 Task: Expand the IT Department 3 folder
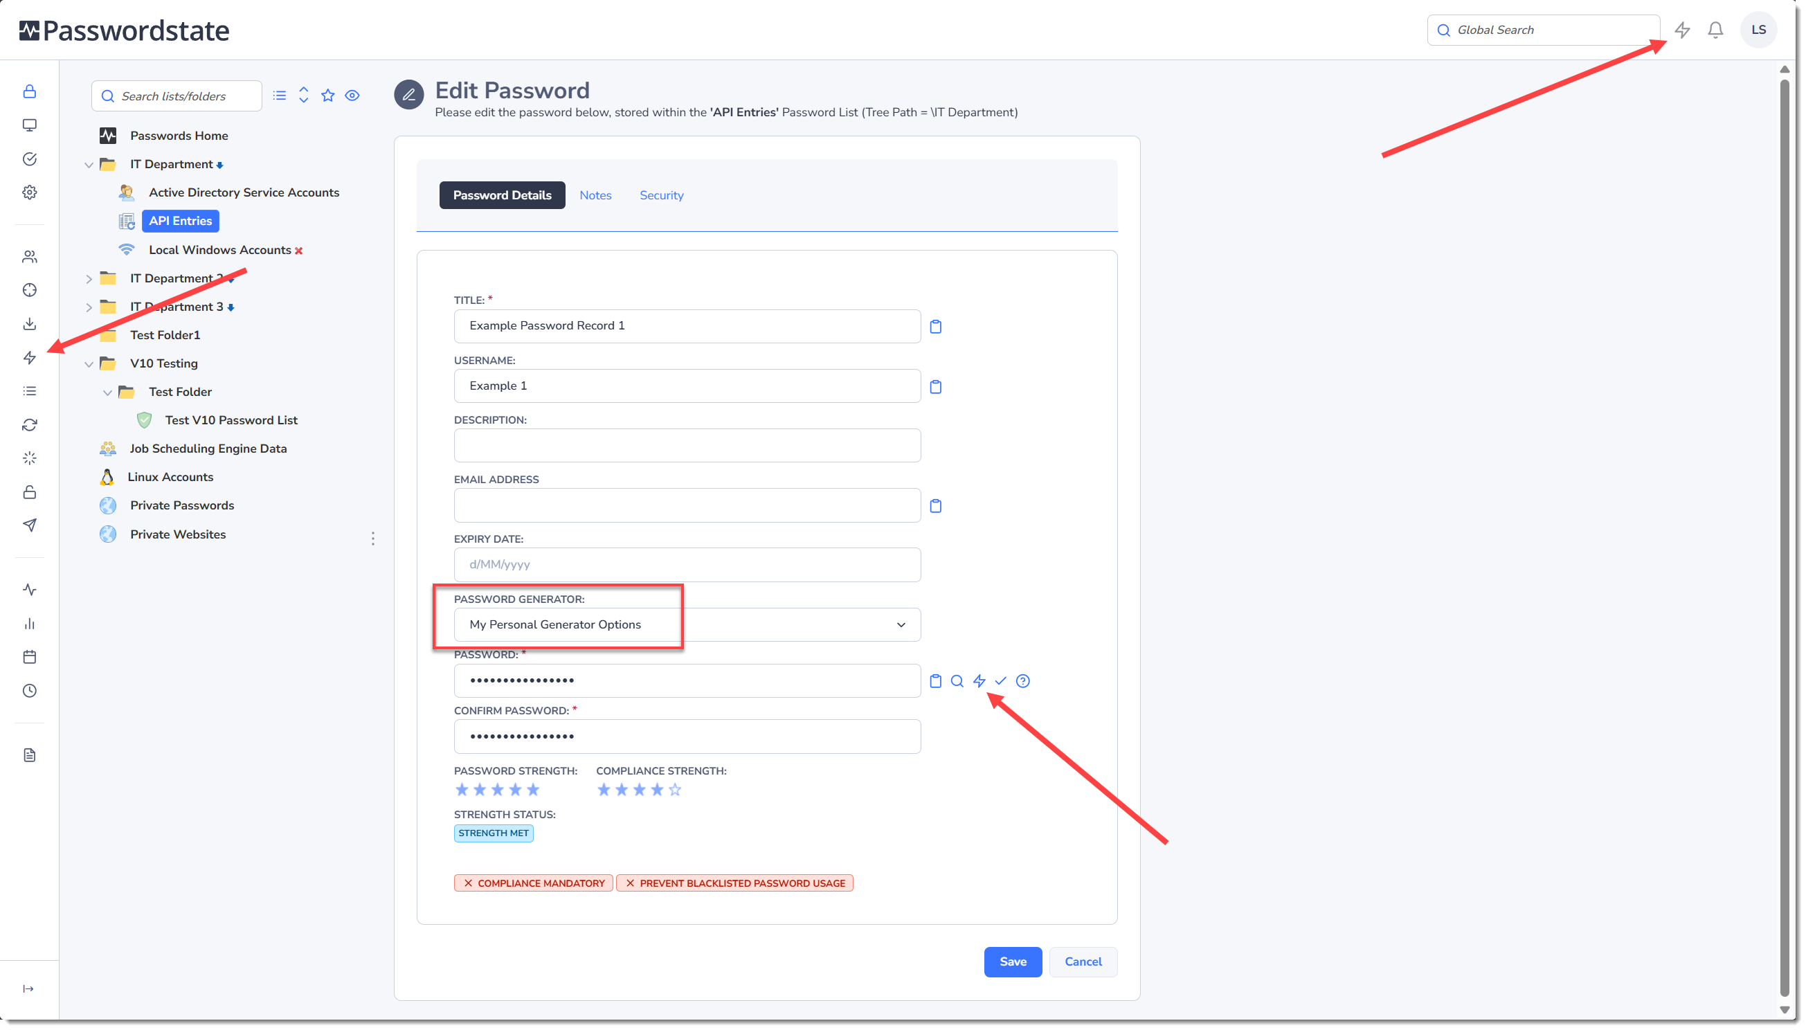[x=89, y=307]
